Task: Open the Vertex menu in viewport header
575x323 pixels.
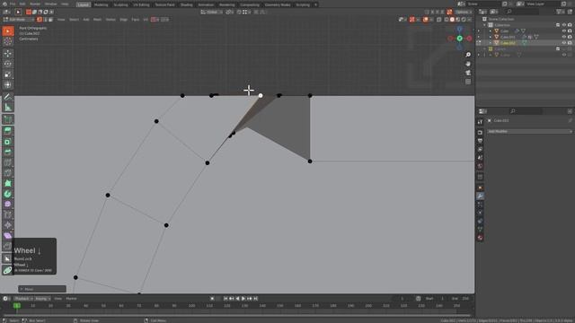Action: (x=111, y=20)
